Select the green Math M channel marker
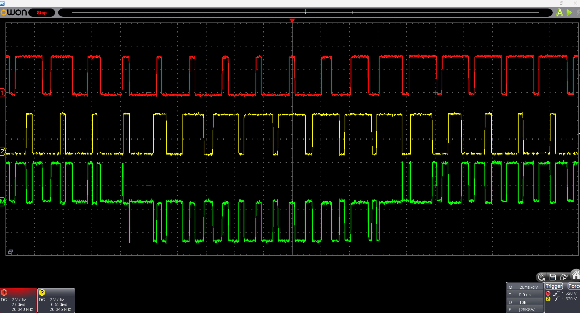 (2, 201)
